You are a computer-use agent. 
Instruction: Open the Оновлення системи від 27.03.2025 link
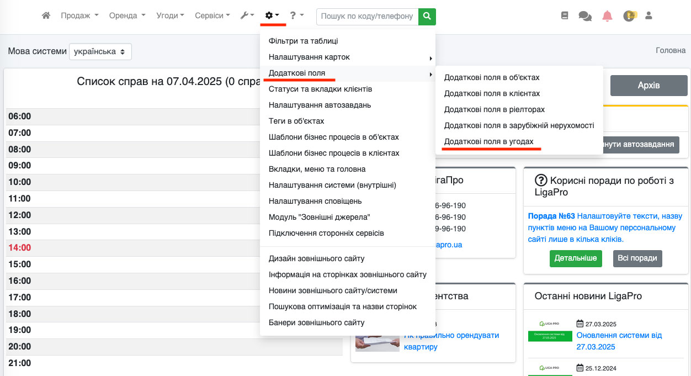(x=618, y=341)
